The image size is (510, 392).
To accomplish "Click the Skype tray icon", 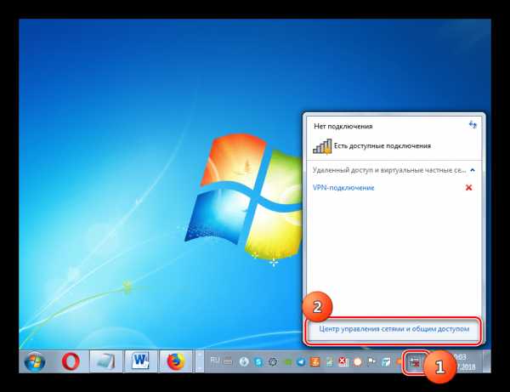I will pos(258,361).
